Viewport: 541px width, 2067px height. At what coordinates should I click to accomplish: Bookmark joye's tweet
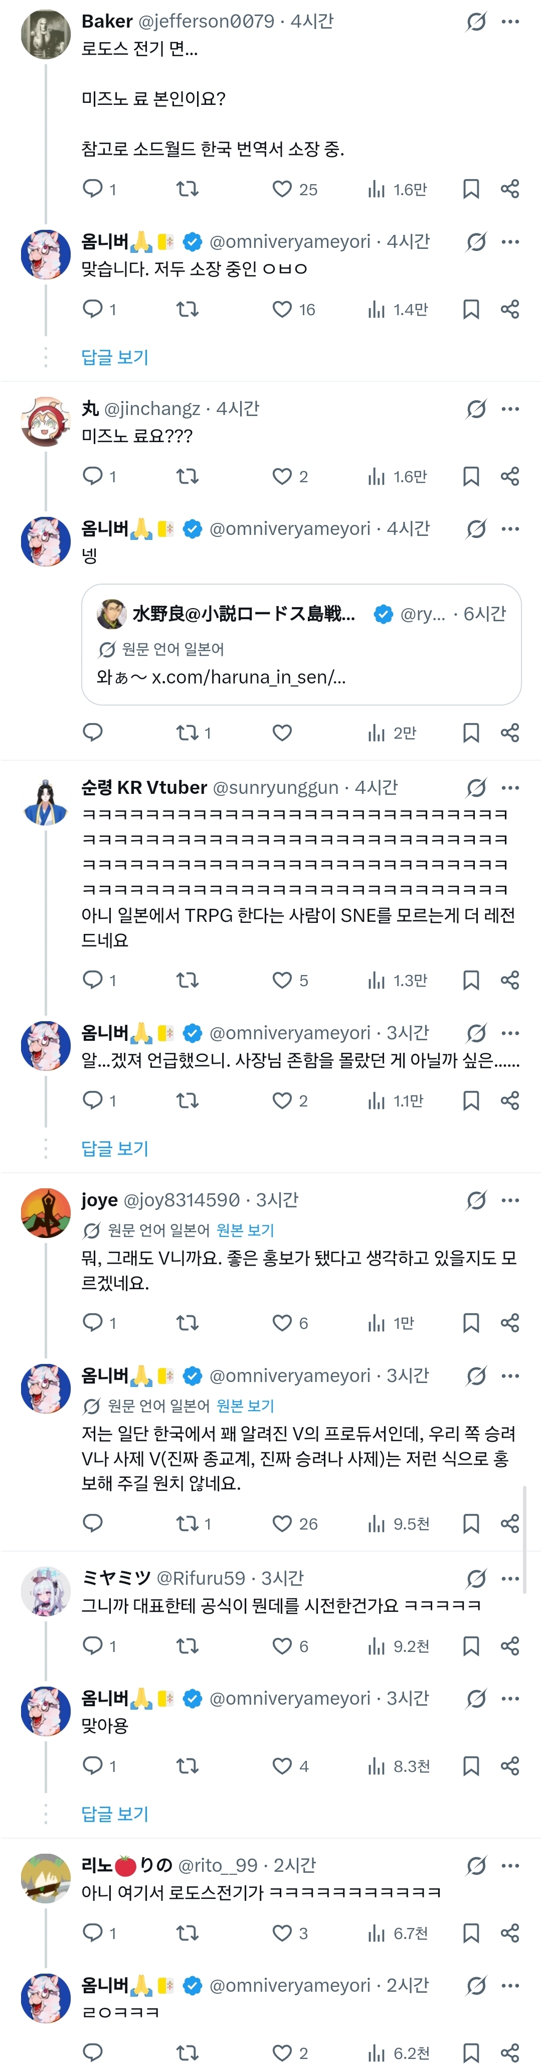tap(471, 1322)
